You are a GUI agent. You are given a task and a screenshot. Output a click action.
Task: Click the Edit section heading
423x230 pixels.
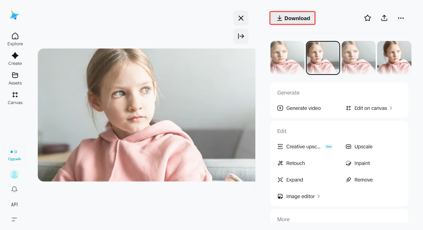(x=282, y=131)
